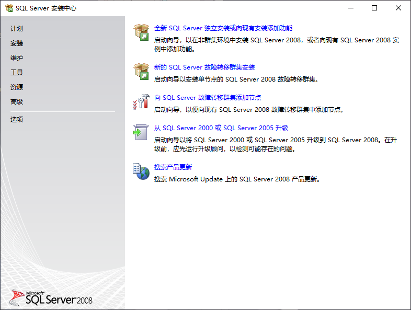Screen dimensions: 411x310
Task: Minimize the SQL Server 安装中心 window
Action: [x=351, y=8]
